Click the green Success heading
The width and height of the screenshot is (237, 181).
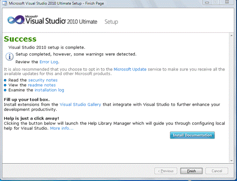click(x=20, y=39)
